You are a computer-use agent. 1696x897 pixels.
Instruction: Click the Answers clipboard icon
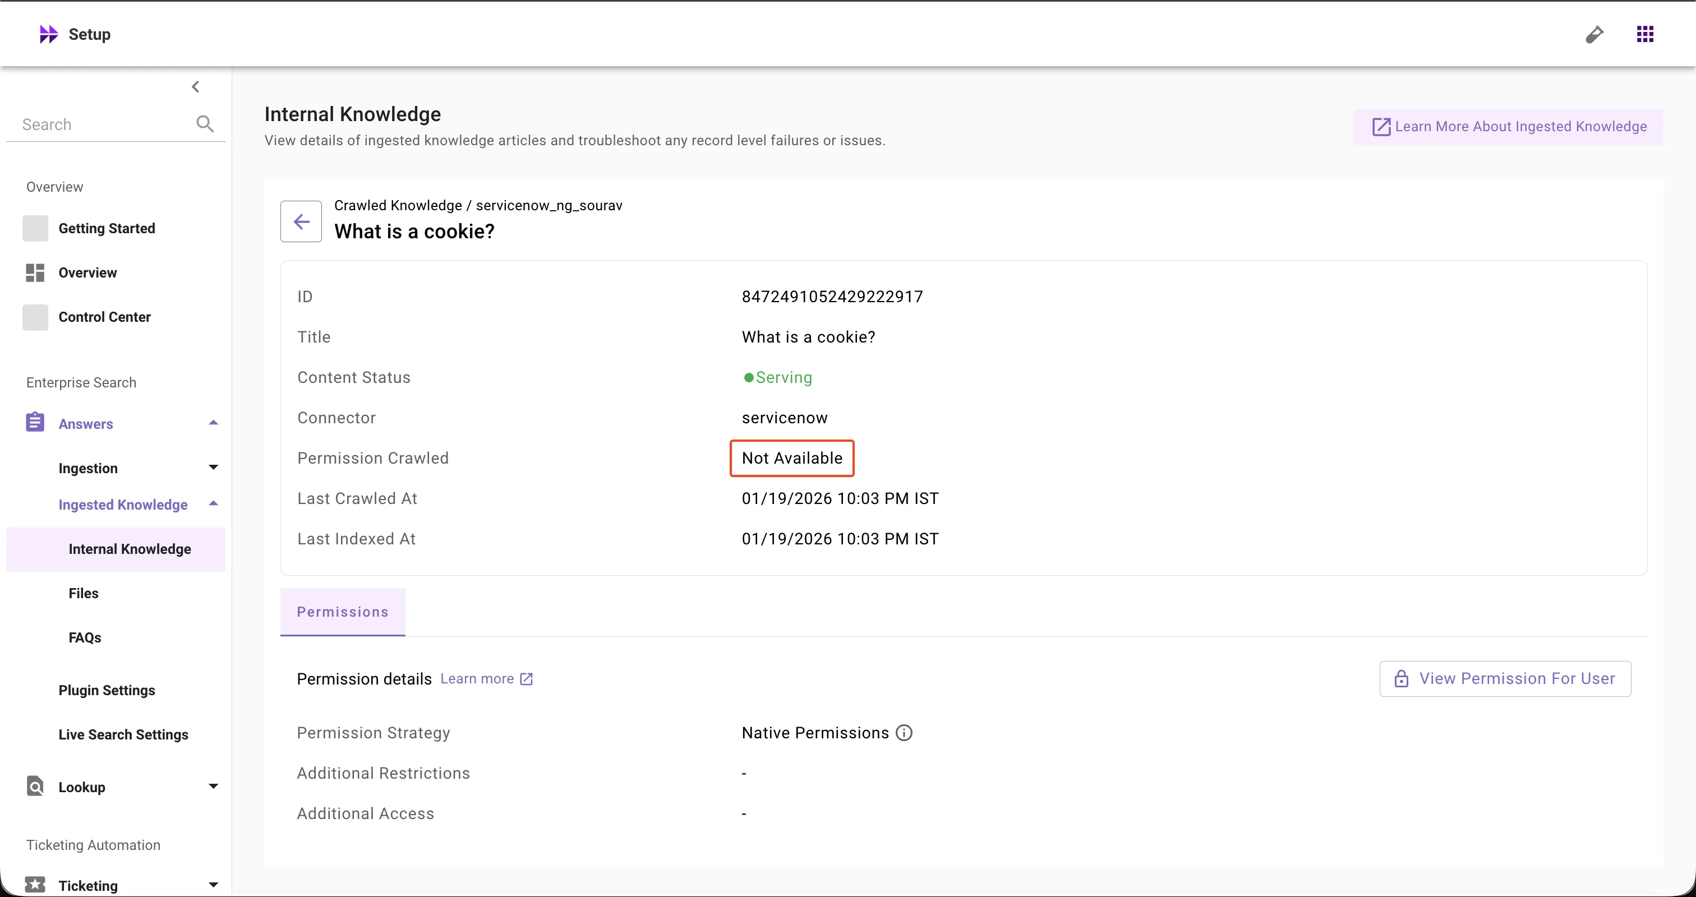(x=35, y=423)
